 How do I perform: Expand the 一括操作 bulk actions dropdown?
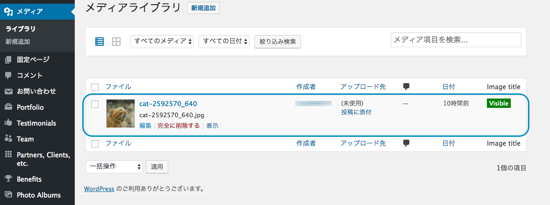point(114,166)
